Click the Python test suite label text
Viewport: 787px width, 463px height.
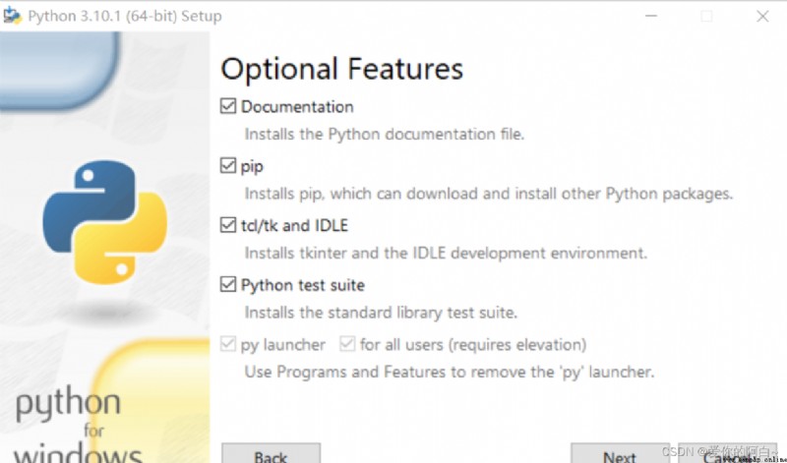(303, 285)
